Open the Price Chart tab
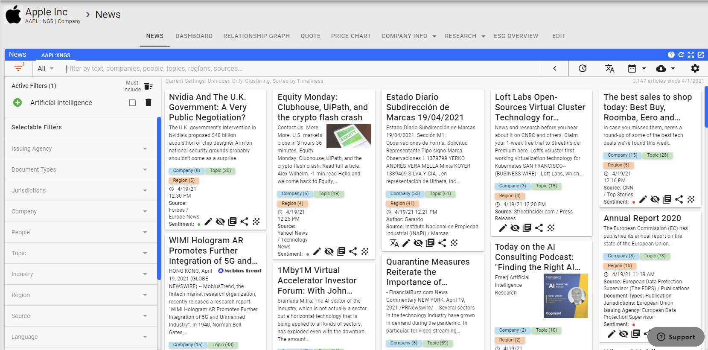This screenshot has width=708, height=350. (351, 36)
